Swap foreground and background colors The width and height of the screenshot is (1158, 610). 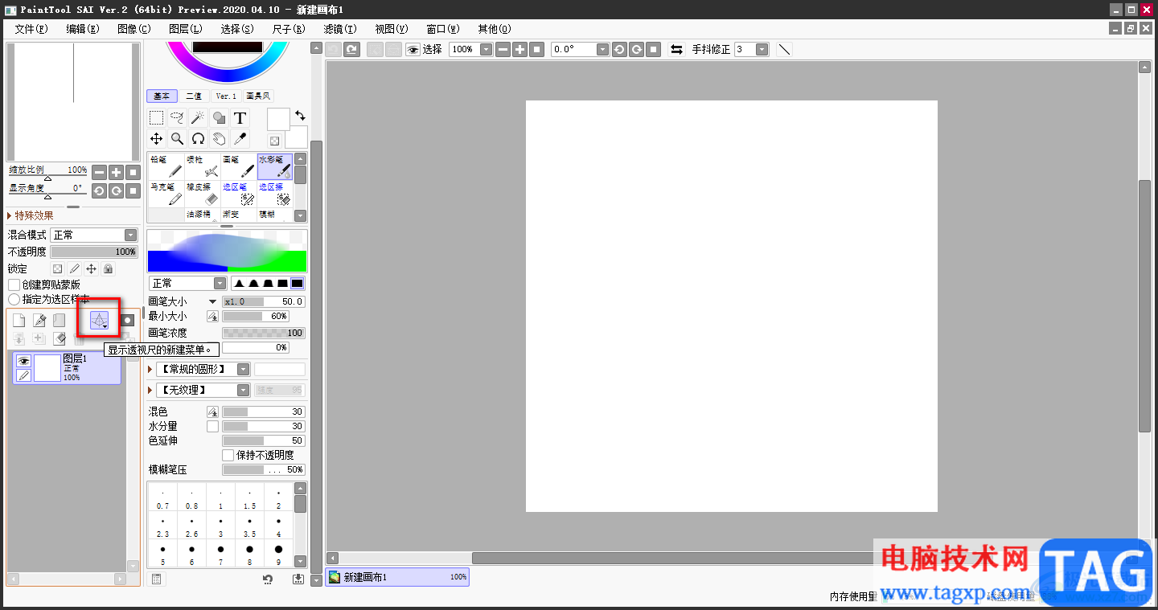(300, 116)
